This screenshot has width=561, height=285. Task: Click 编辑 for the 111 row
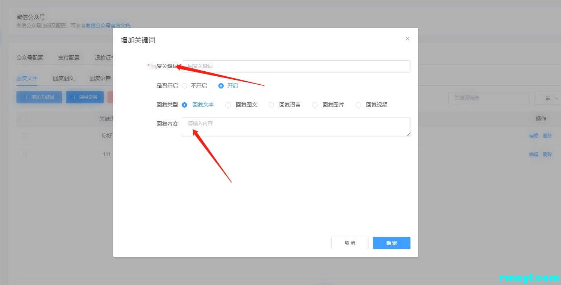pyautogui.click(x=534, y=154)
